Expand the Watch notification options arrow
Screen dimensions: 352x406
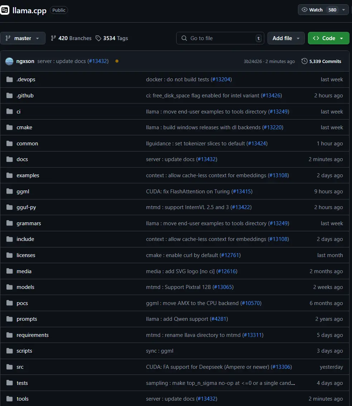344,10
